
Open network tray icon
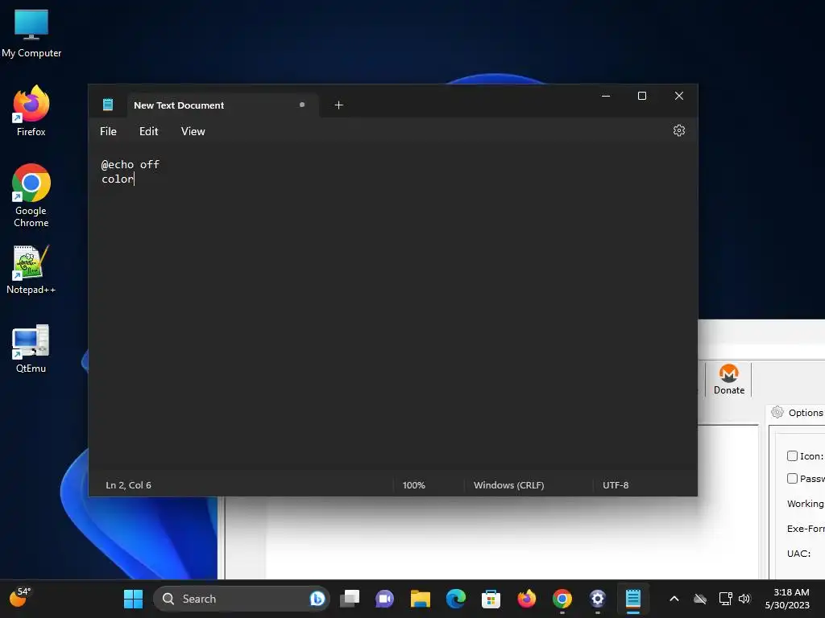tap(726, 599)
